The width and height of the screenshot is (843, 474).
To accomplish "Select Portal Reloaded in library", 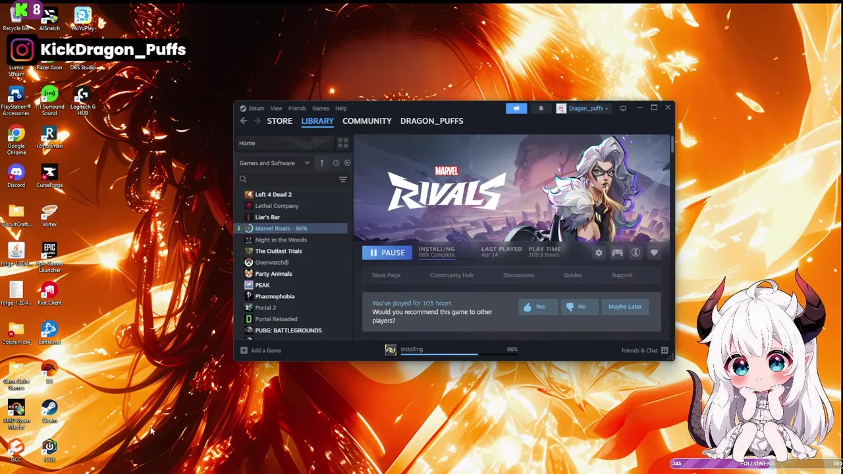I will tap(292, 319).
